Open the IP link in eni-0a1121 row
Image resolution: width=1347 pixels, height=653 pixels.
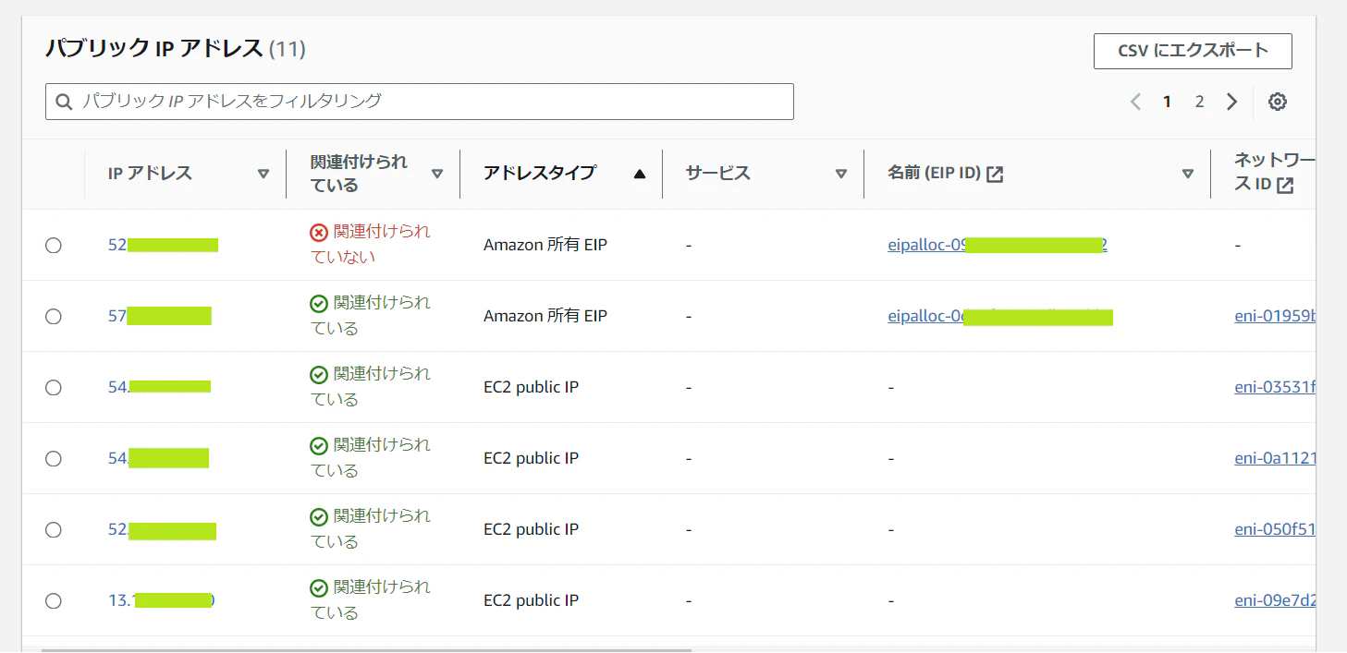(x=158, y=458)
